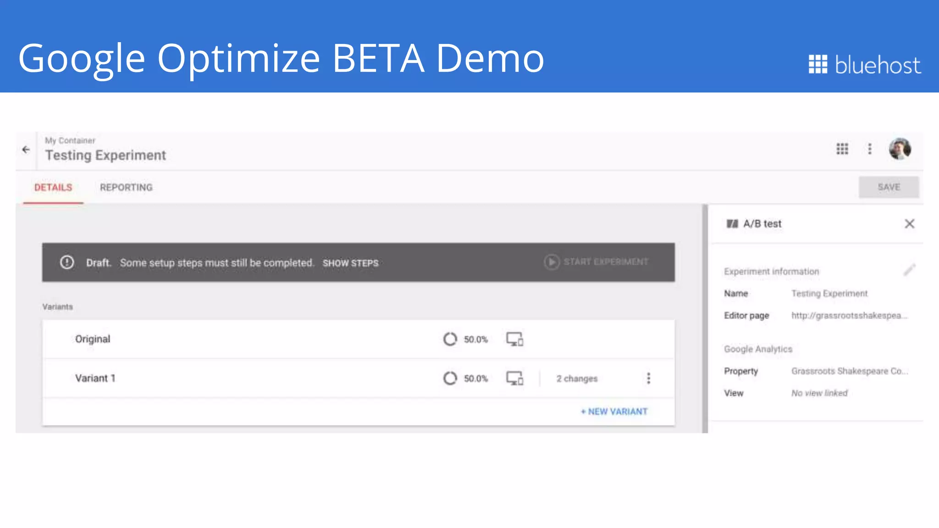Image resolution: width=939 pixels, height=528 pixels.
Task: Click the Original variant weight circle icon
Action: point(450,339)
